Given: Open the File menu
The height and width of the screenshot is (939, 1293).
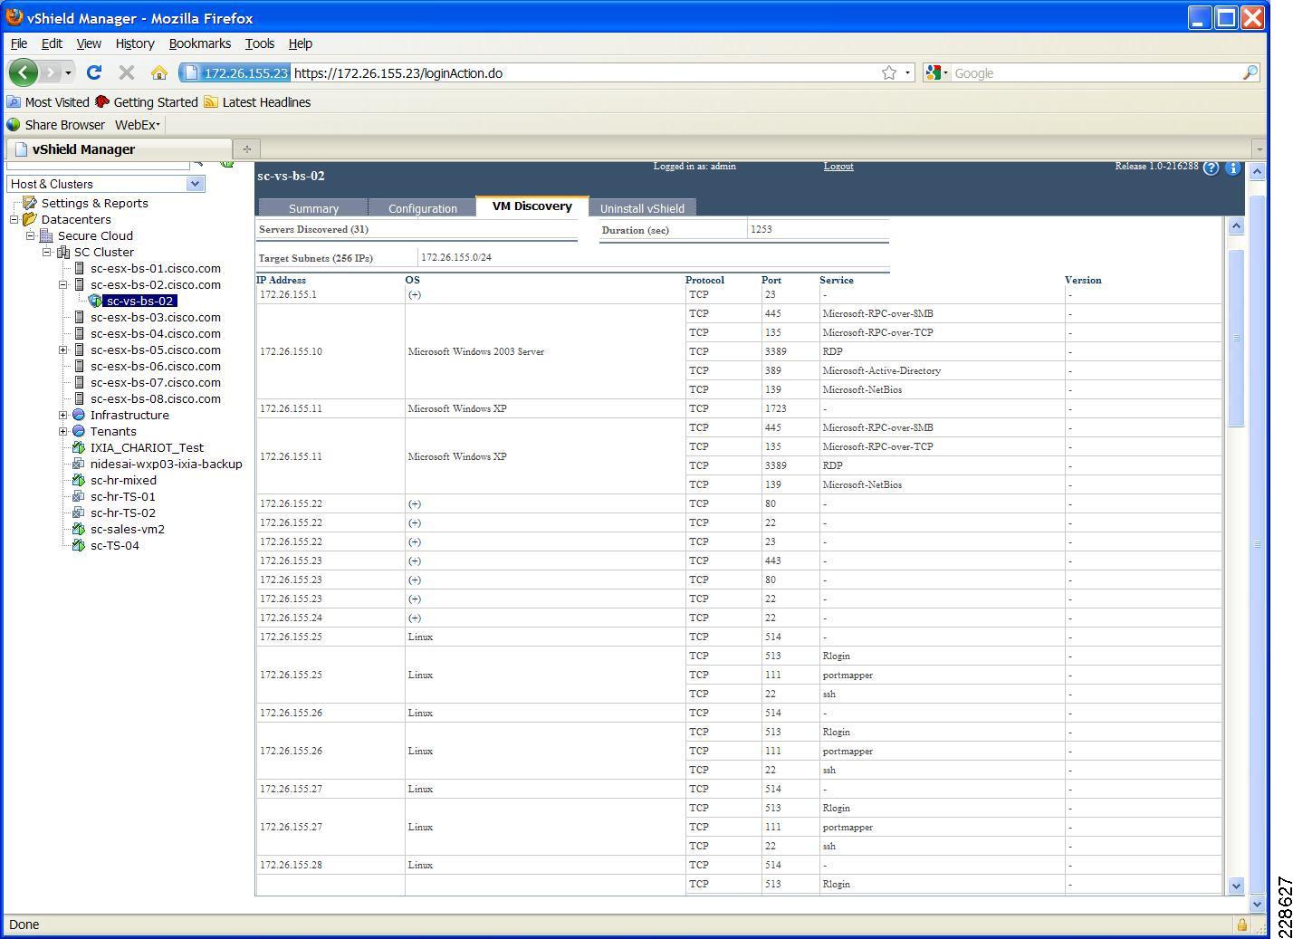Looking at the screenshot, I should click(19, 43).
